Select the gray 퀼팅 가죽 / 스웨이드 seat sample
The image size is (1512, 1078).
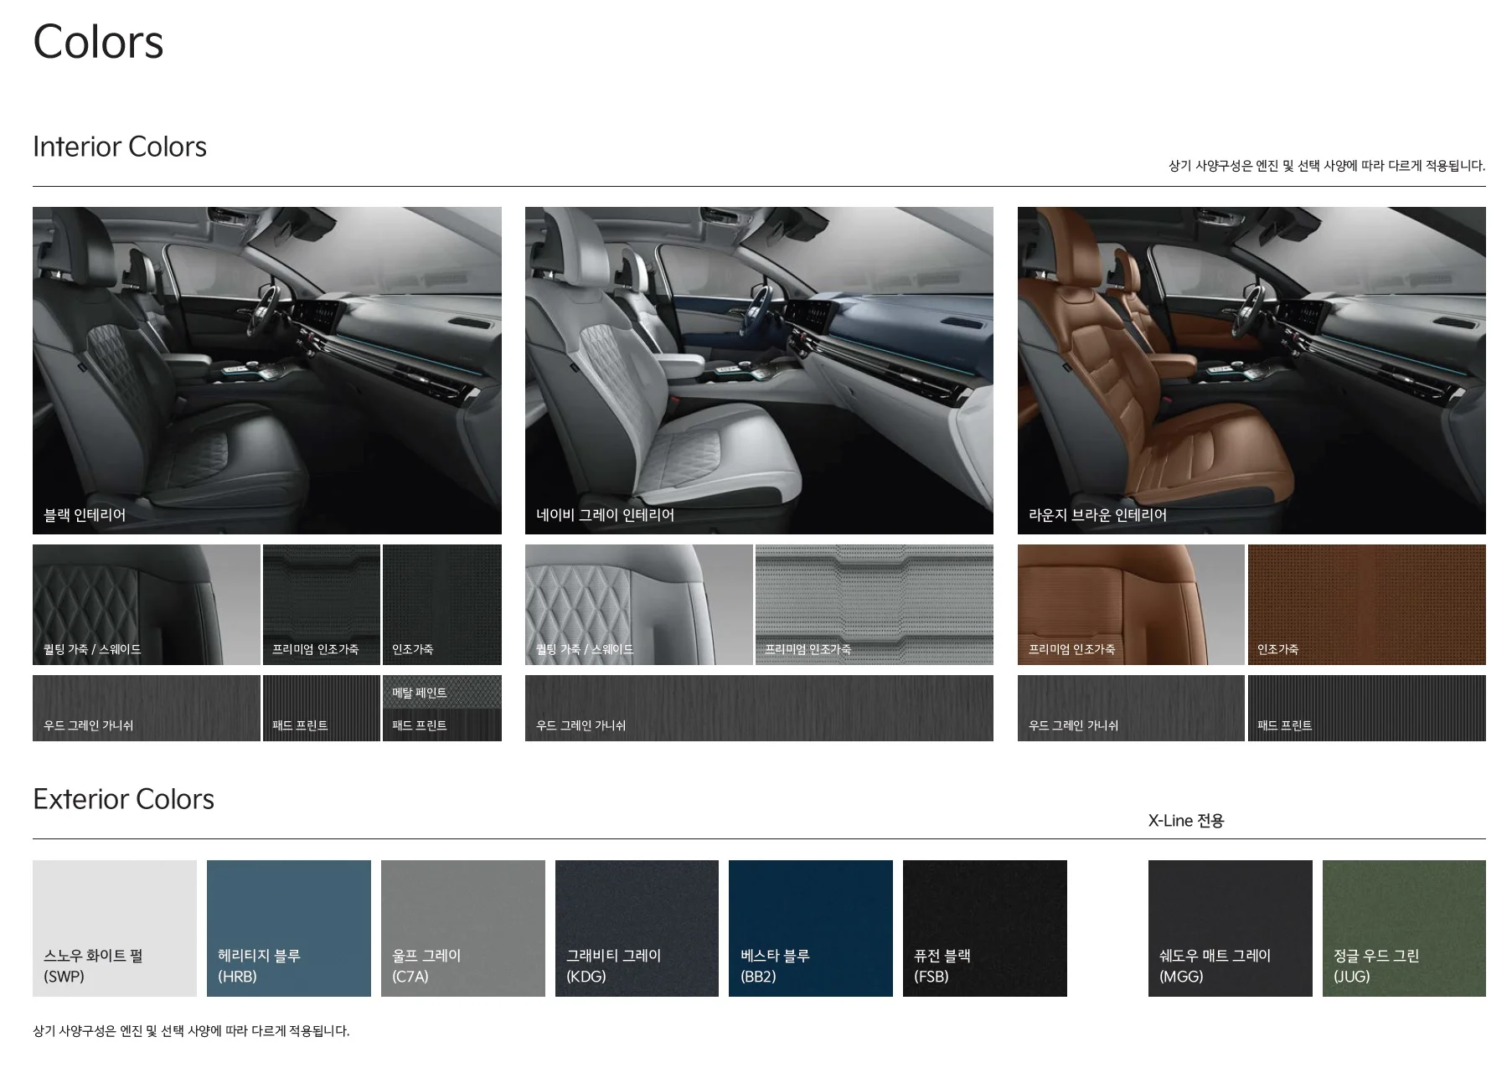tap(639, 605)
